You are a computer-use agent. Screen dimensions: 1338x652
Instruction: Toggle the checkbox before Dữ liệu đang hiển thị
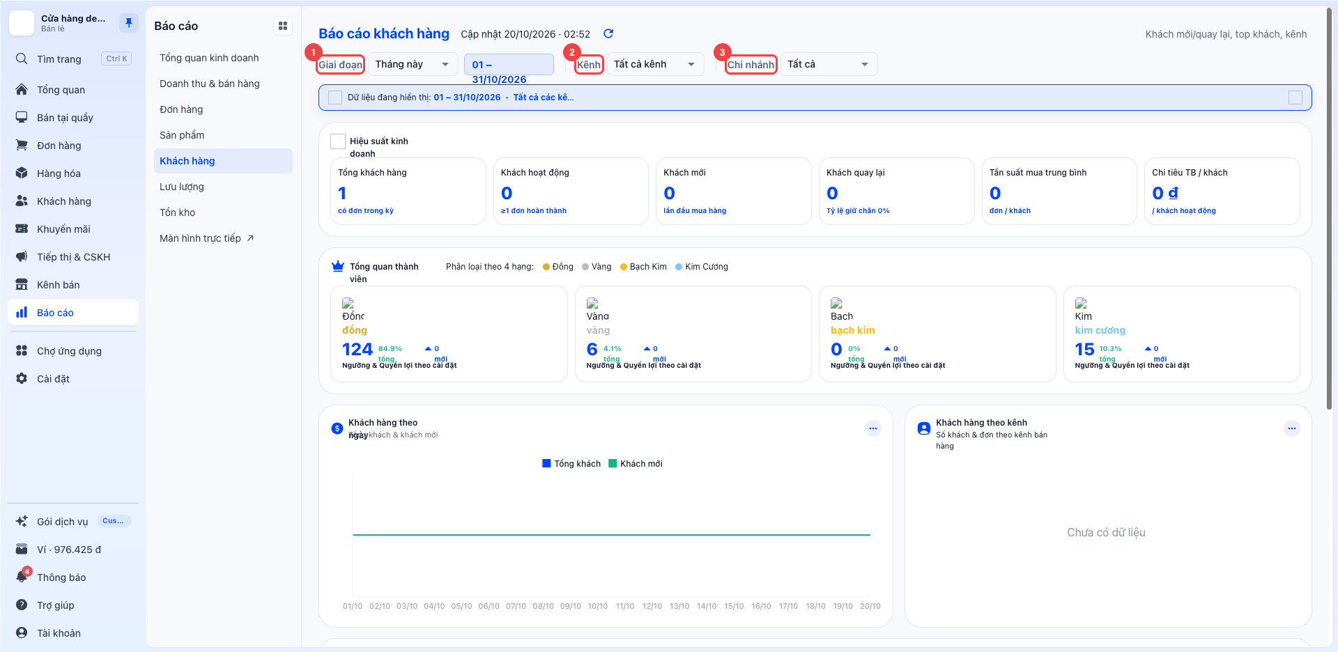point(335,98)
